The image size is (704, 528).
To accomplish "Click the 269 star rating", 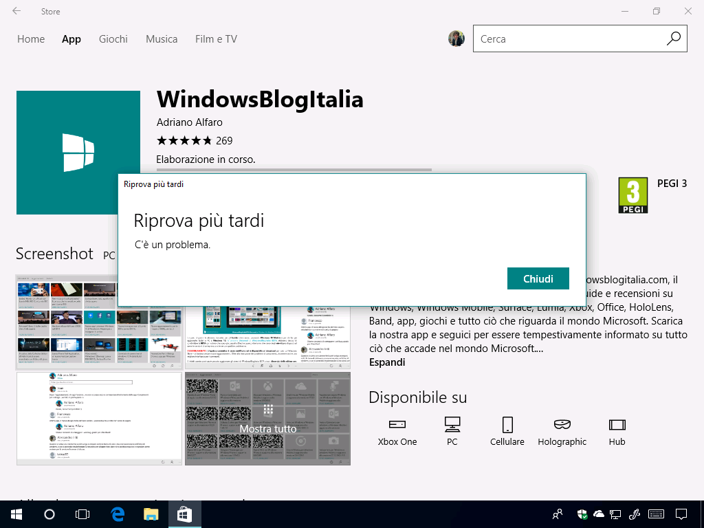I will click(x=195, y=140).
